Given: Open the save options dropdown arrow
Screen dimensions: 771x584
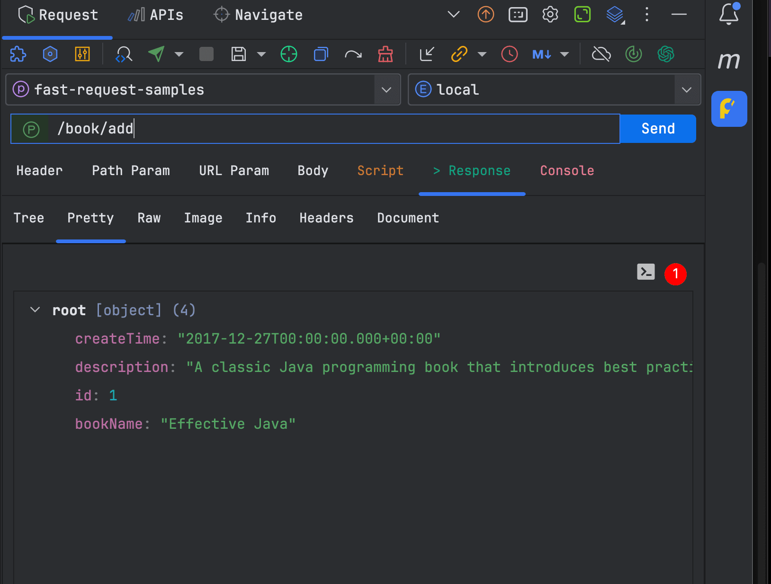Looking at the screenshot, I should pos(261,54).
